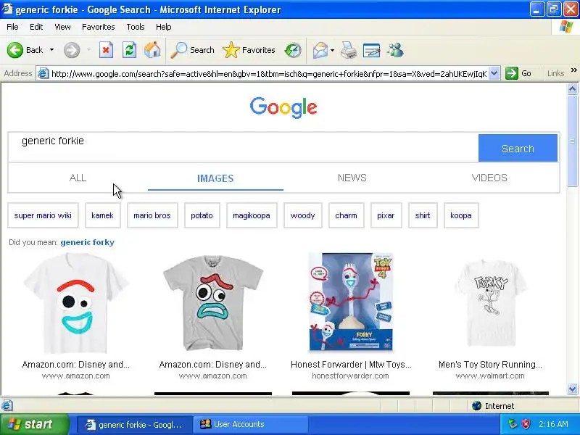Open the white smiling Forky t-shirt image

point(76,303)
